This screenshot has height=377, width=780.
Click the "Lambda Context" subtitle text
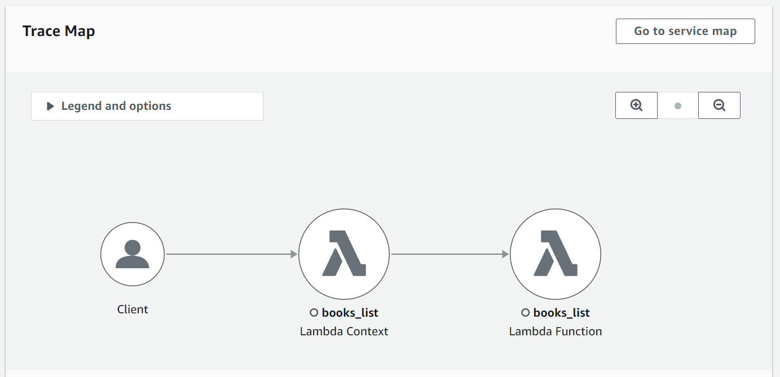coord(344,331)
